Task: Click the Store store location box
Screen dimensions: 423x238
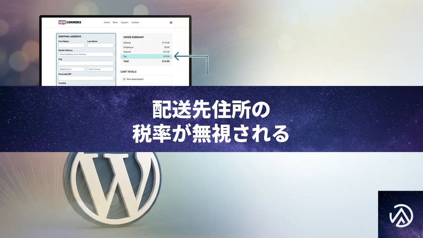Action: click(146, 79)
